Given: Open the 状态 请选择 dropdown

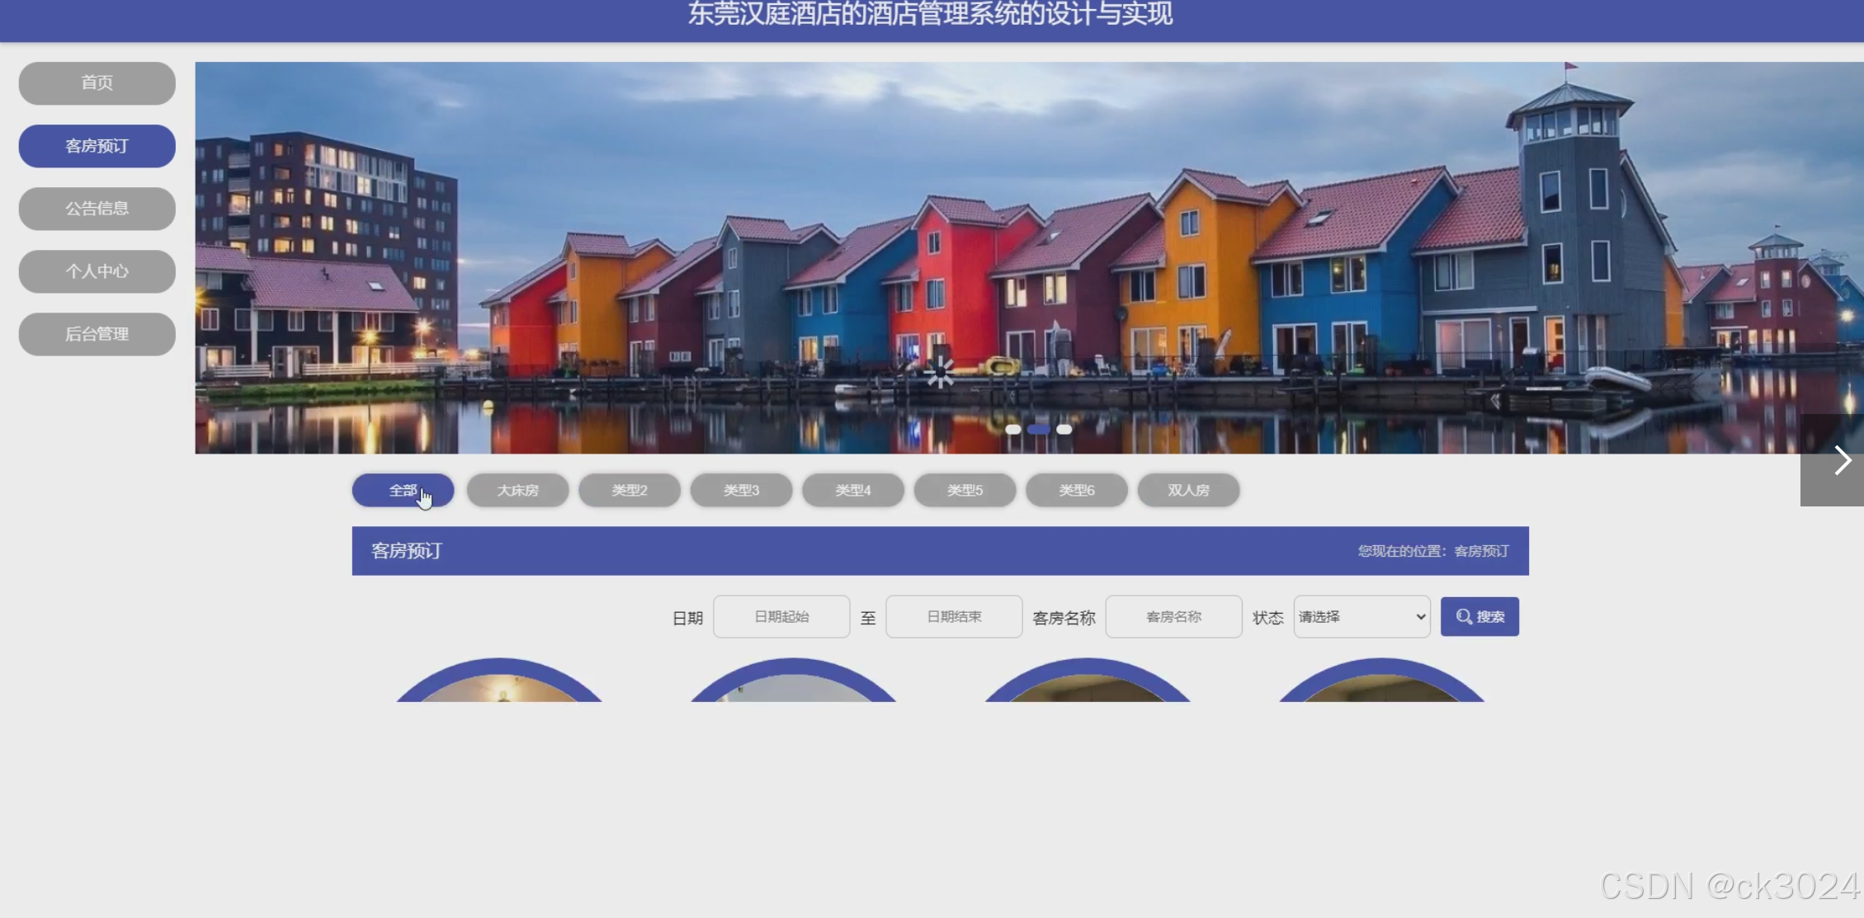Looking at the screenshot, I should coord(1361,616).
